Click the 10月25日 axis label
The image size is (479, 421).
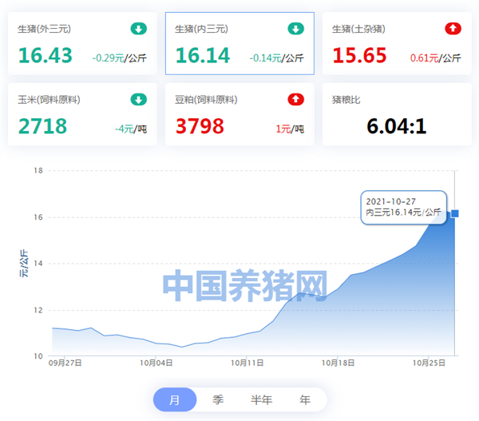429,363
